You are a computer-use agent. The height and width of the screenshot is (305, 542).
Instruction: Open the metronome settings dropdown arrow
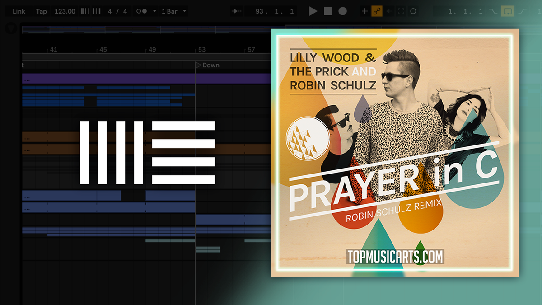click(155, 11)
